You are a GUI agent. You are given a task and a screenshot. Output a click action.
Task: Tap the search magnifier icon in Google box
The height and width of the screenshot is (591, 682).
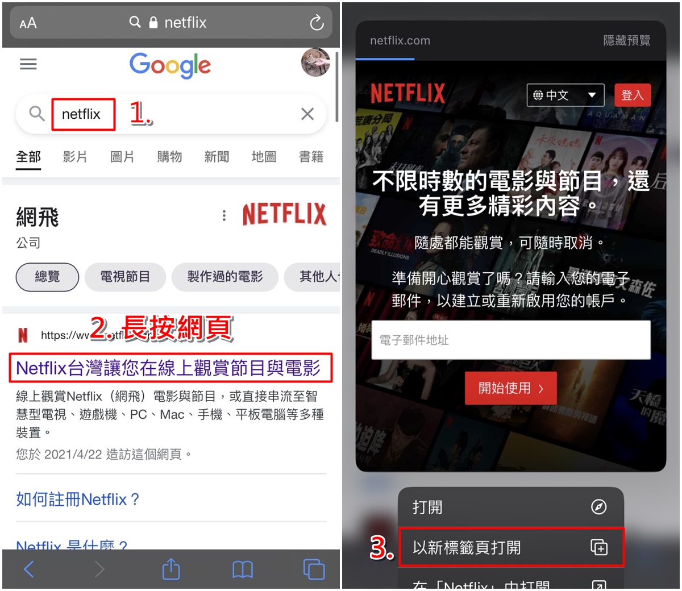tap(37, 114)
